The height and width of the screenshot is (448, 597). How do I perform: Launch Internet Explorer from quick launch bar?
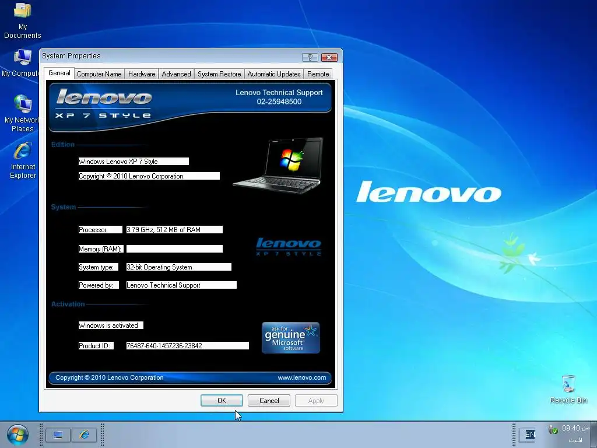(84, 435)
